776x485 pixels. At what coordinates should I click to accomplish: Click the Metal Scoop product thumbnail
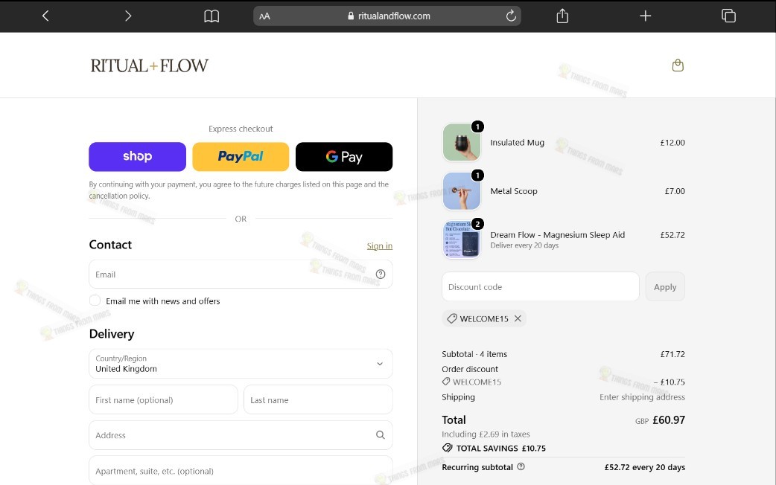462,191
